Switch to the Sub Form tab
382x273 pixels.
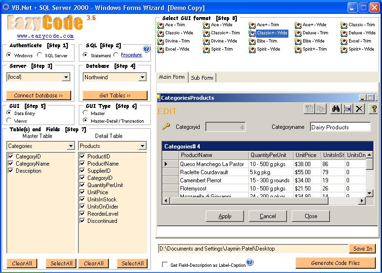[202, 78]
